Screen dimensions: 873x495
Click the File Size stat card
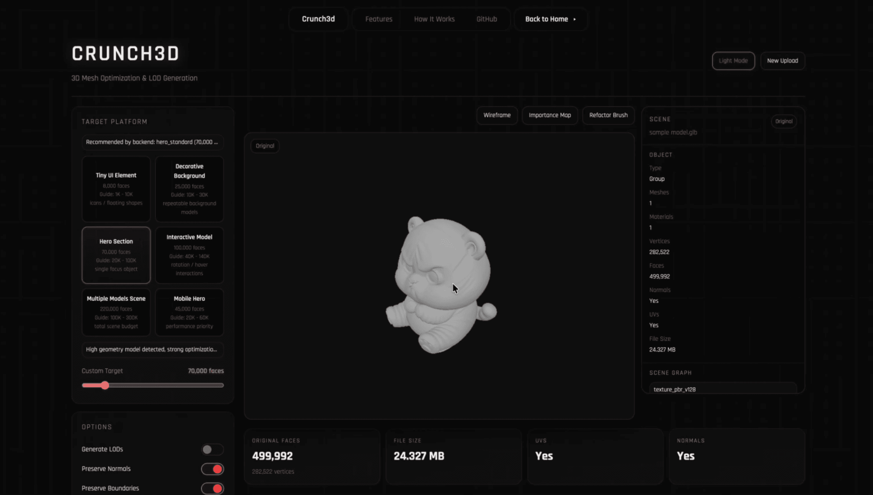[x=453, y=456]
